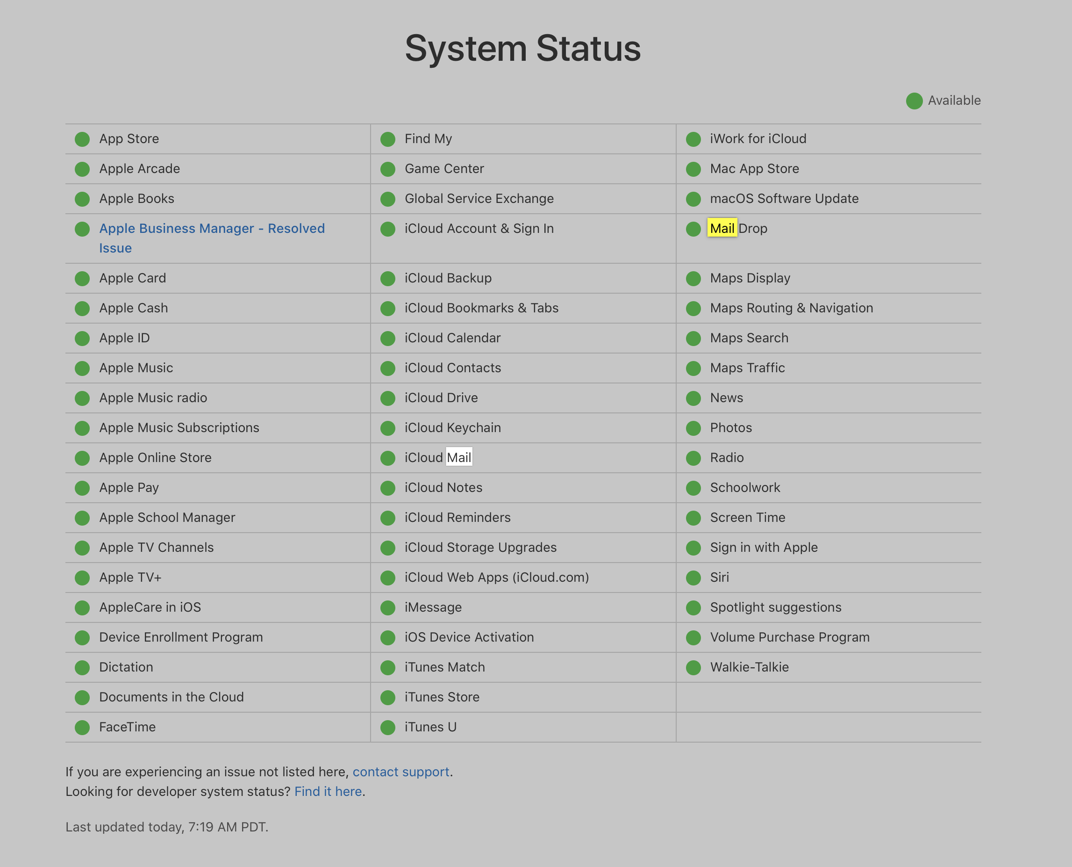This screenshot has height=867, width=1072.
Task: Click the Maps Routing & Navigation entry
Action: point(791,308)
